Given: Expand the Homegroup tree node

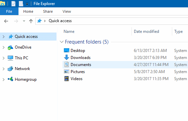Looking at the screenshot, I should [3, 79].
